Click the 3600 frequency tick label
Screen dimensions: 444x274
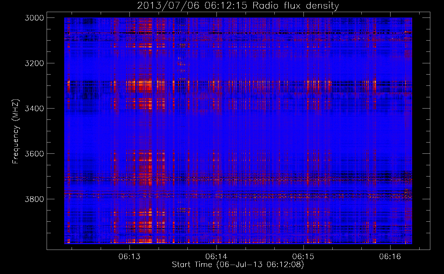point(34,154)
